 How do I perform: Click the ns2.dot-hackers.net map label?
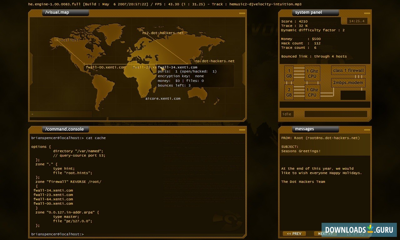pos(163,33)
